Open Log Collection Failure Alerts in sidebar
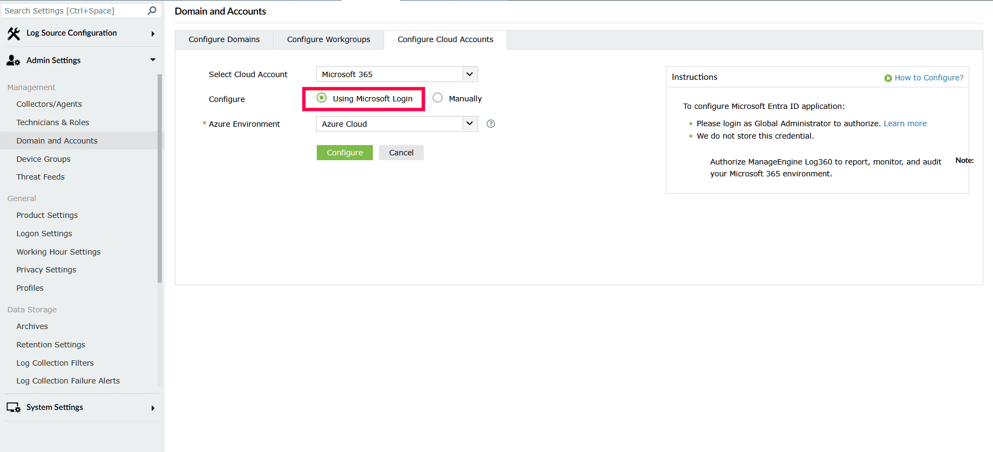The image size is (993, 452). pos(68,381)
